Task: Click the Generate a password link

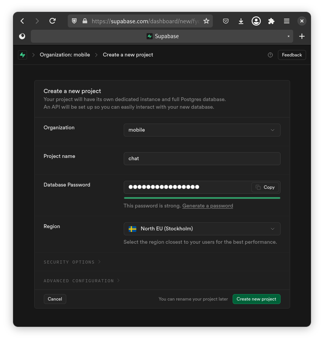Action: [x=207, y=206]
